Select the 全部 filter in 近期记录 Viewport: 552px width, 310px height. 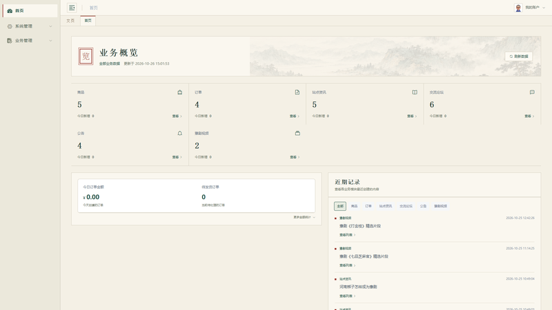340,206
